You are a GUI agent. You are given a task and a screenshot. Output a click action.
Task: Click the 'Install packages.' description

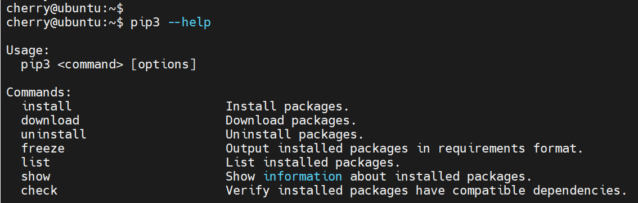click(287, 107)
